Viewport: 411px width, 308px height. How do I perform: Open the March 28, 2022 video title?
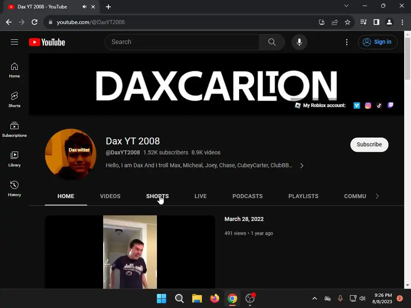pyautogui.click(x=244, y=219)
